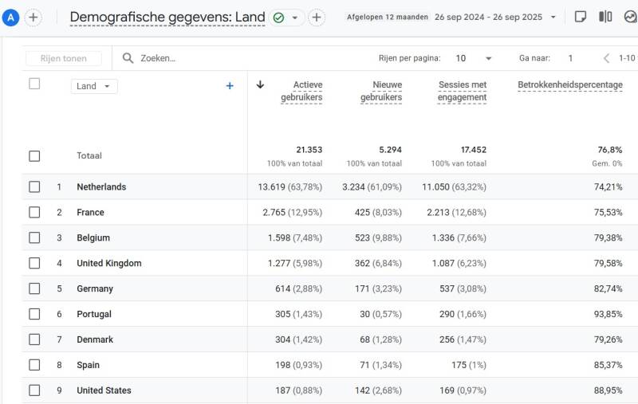The width and height of the screenshot is (638, 404).
Task: Toggle the select-all checkbox in header
Action: pyautogui.click(x=34, y=84)
